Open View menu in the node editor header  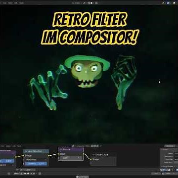pos(2,146)
